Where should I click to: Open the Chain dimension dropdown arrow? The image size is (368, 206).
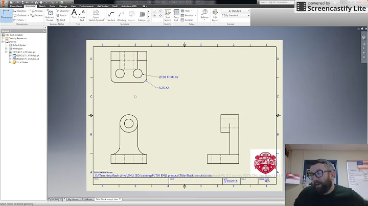click(x=26, y=20)
